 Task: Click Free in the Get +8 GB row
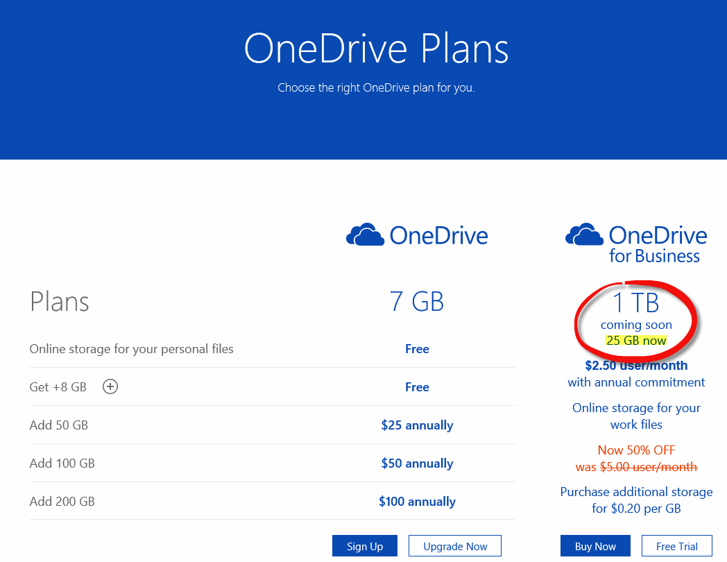pyautogui.click(x=418, y=386)
